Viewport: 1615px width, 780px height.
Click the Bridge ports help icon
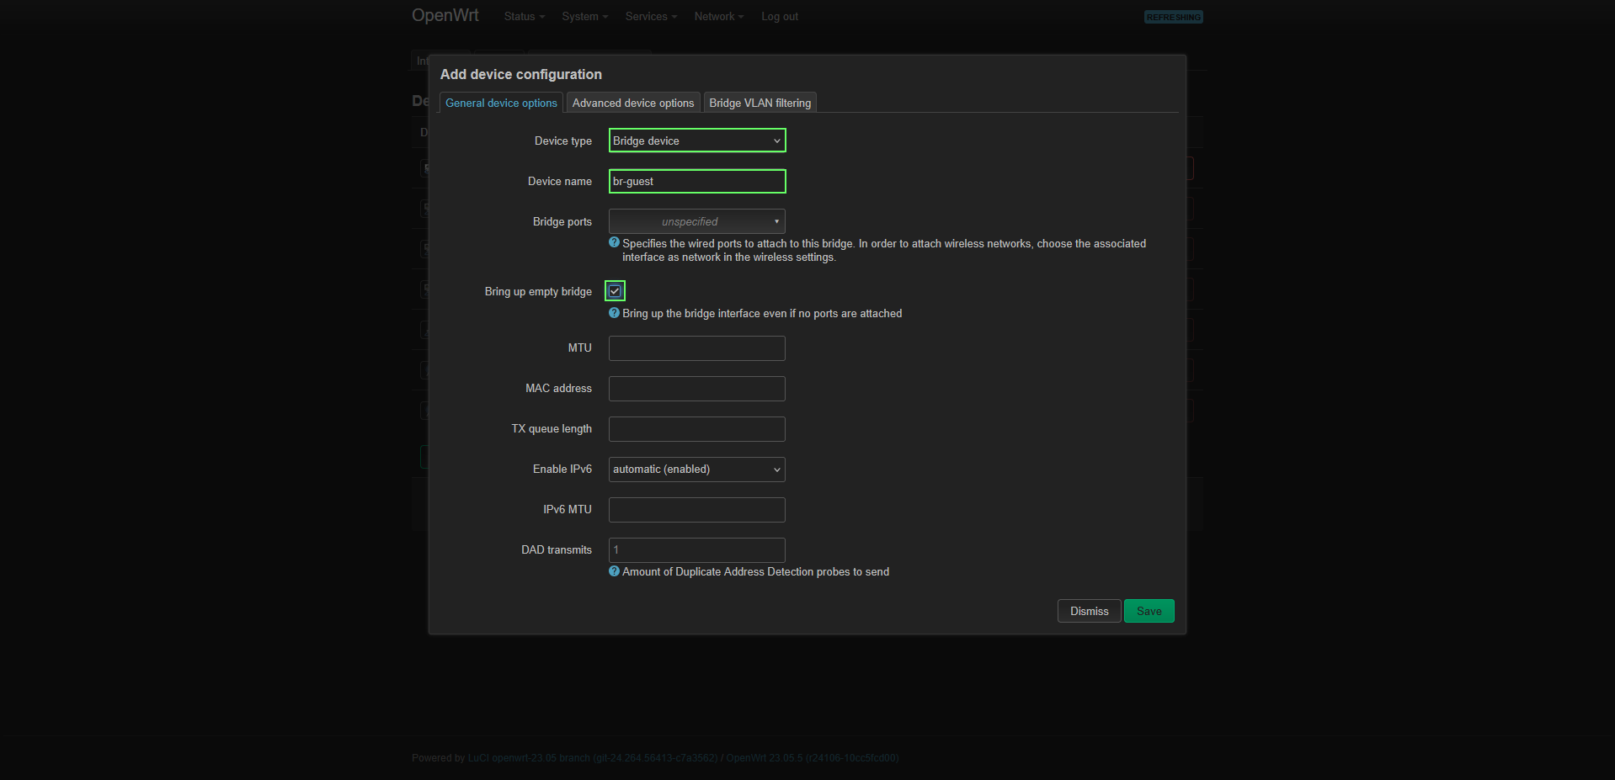pos(614,242)
